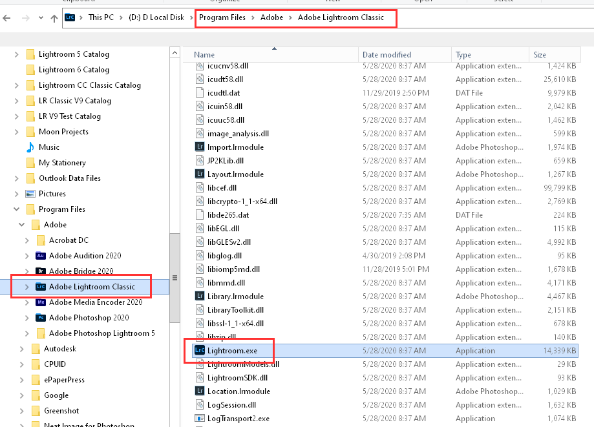Go up one folder level
Screen dimensions: 594x427
tap(54, 18)
